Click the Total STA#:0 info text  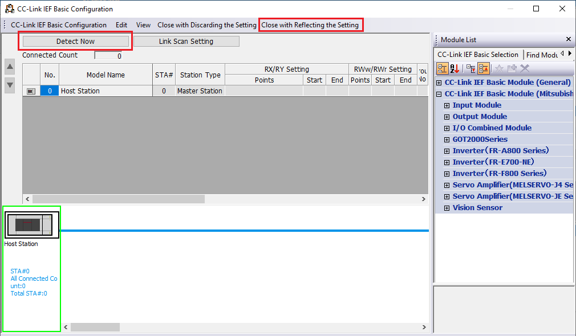click(29, 293)
